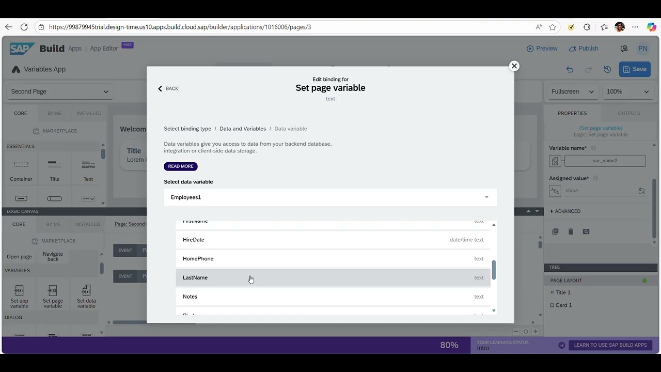
Task: Click the translate icon beside Value
Action: (x=641, y=191)
